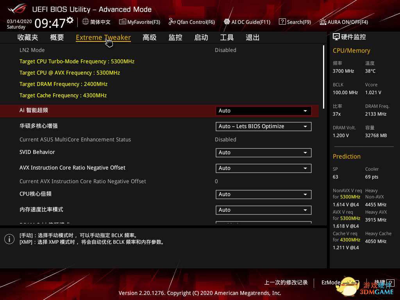Open 内存速度比率模式 dropdown
400x300 pixels.
pyautogui.click(x=264, y=210)
